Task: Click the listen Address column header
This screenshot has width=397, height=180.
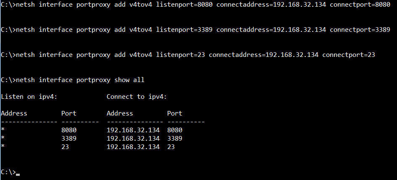Action: [14, 113]
